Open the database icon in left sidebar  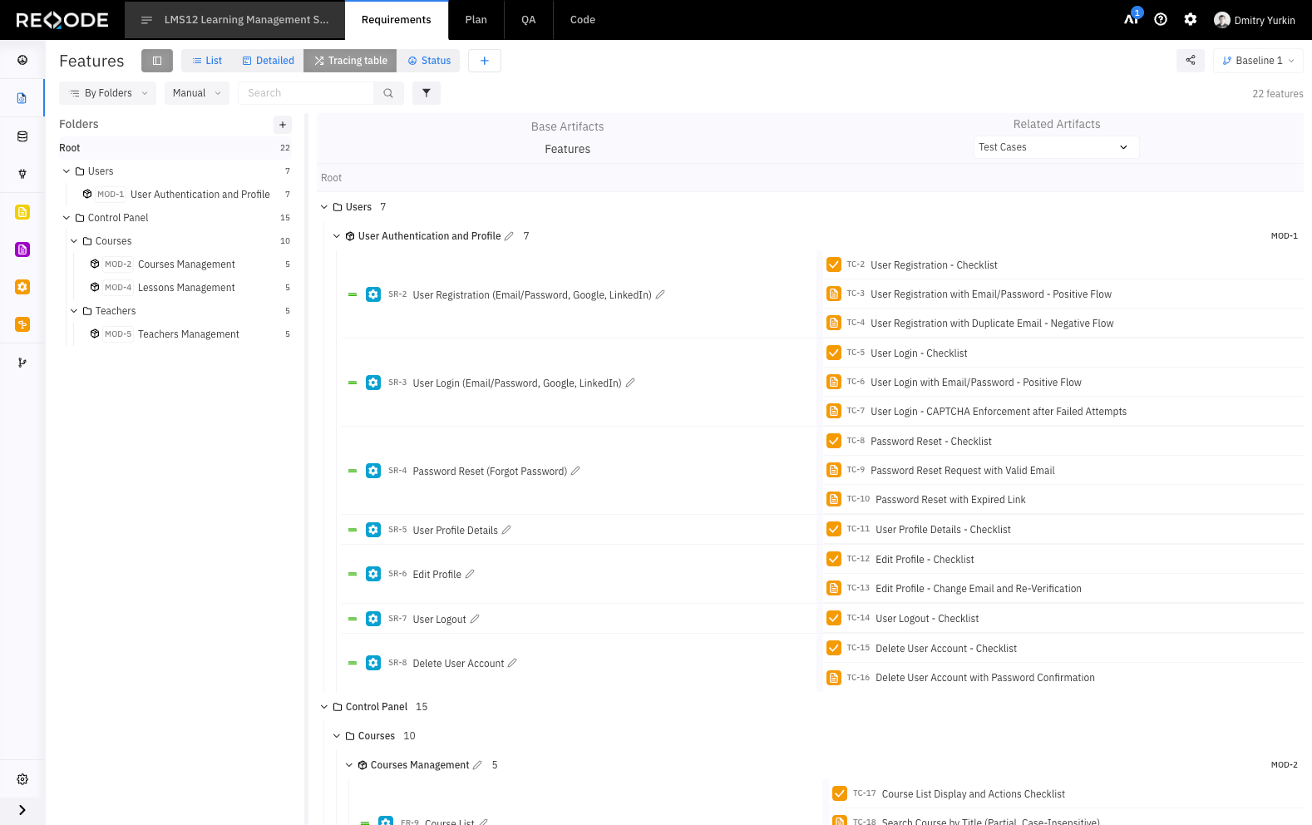pyautogui.click(x=22, y=136)
